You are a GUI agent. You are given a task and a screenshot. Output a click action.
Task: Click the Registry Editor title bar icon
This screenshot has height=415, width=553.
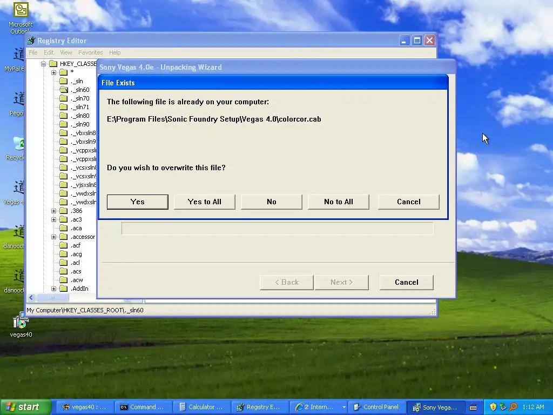coord(31,41)
